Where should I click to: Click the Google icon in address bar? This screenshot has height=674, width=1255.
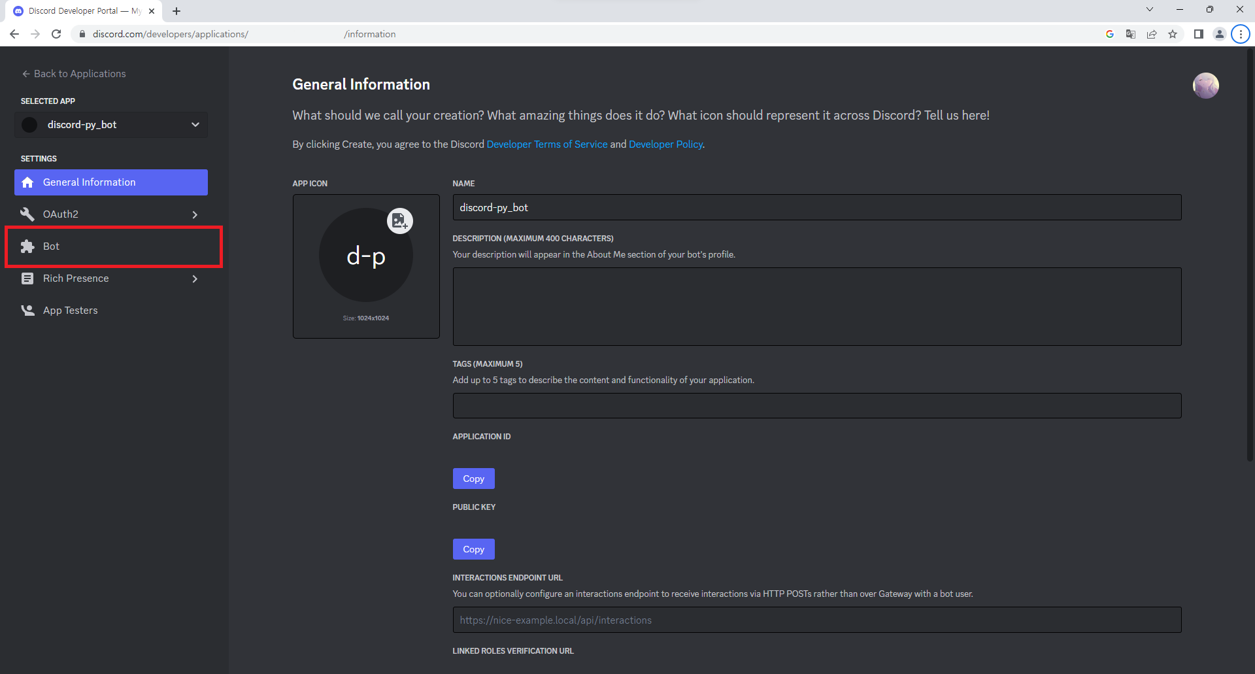point(1109,34)
